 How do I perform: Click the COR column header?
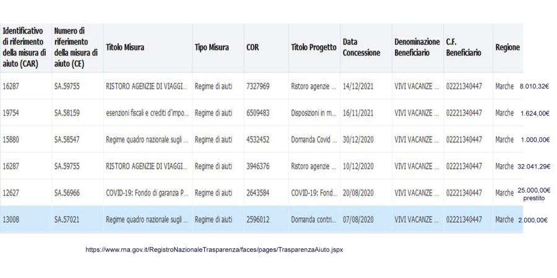(253, 47)
